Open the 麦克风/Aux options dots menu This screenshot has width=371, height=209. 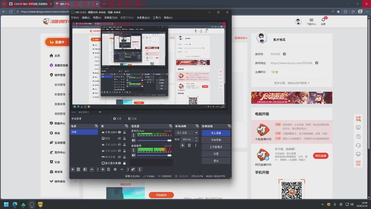(133, 135)
